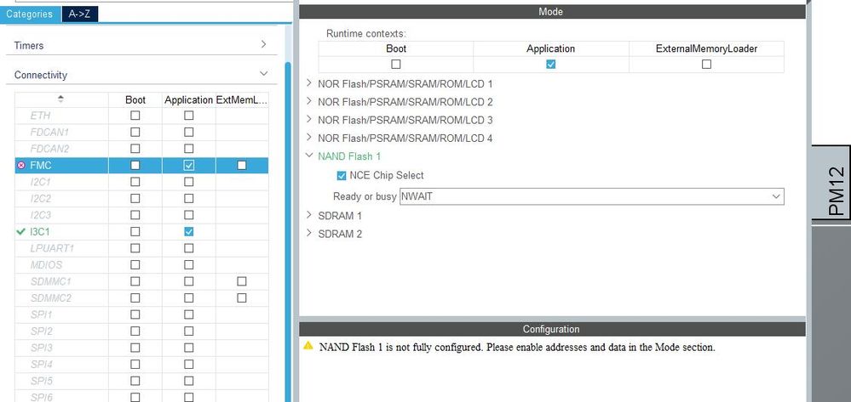Select the ETH peripheral
This screenshot has height=402, width=851.
point(40,116)
